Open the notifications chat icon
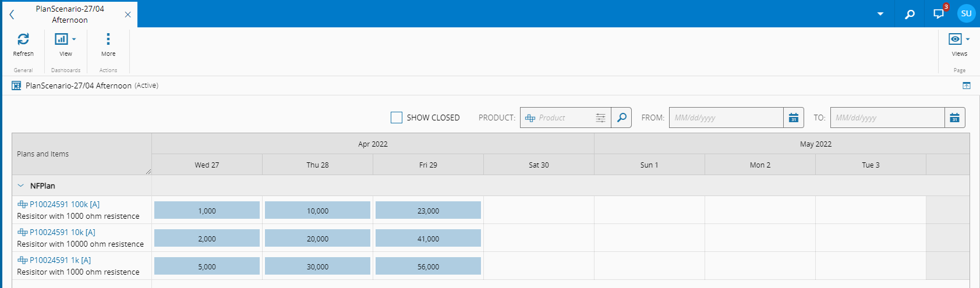The image size is (980, 288). [939, 14]
